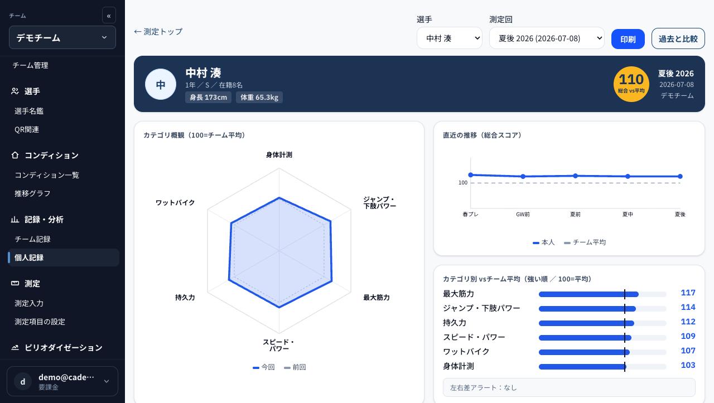The width and height of the screenshot is (714, 403).
Task: Click the trend icon beside ピリオダイゼーション
Action: click(x=15, y=347)
